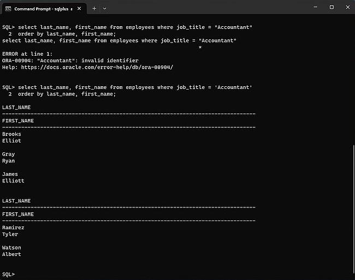Click the last name Gray in the results
Image resolution: width=355 pixels, height=280 pixels.
click(x=8, y=154)
